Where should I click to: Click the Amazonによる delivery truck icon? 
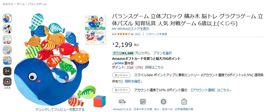coord(122,102)
